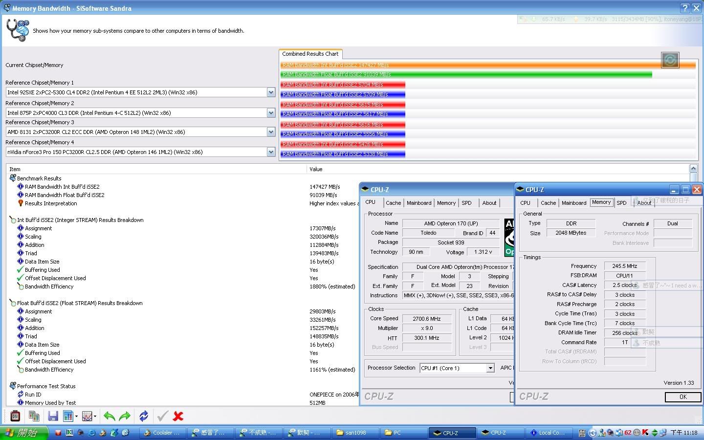Click the stethoscope icon beside the description
704x440 pixels.
click(x=18, y=30)
